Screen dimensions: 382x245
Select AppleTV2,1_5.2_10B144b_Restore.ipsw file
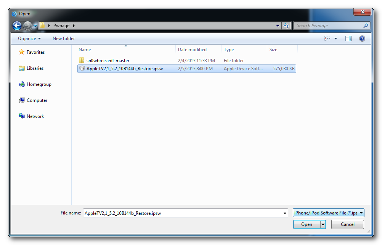click(x=186, y=69)
